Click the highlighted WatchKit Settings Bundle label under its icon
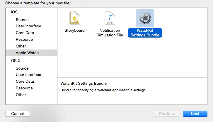The width and height of the screenshot is (213, 122). (x=145, y=33)
